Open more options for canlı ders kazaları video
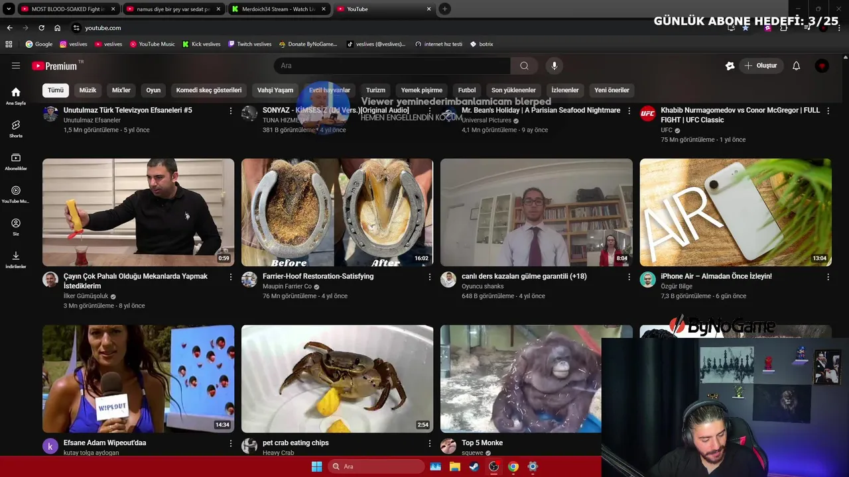This screenshot has width=849, height=477. click(x=629, y=277)
